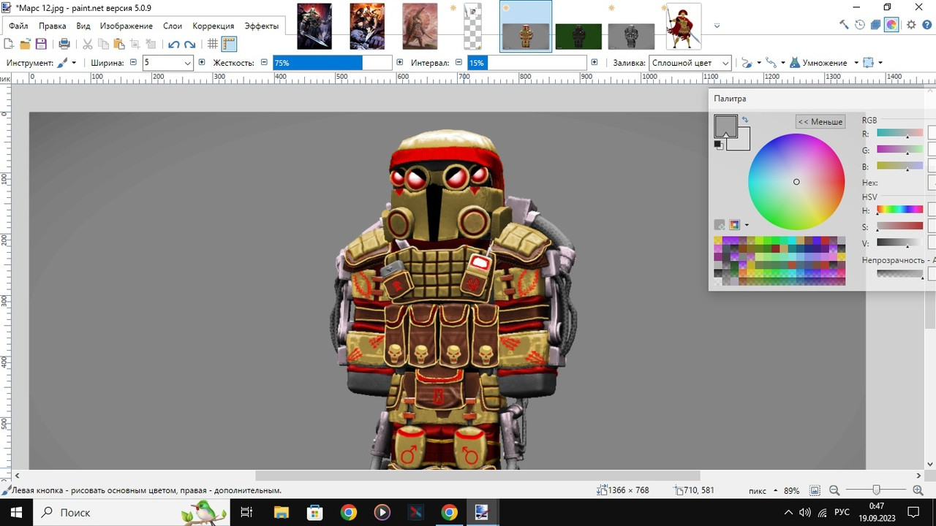Open Settings with the gear icon

pyautogui.click(x=911, y=24)
